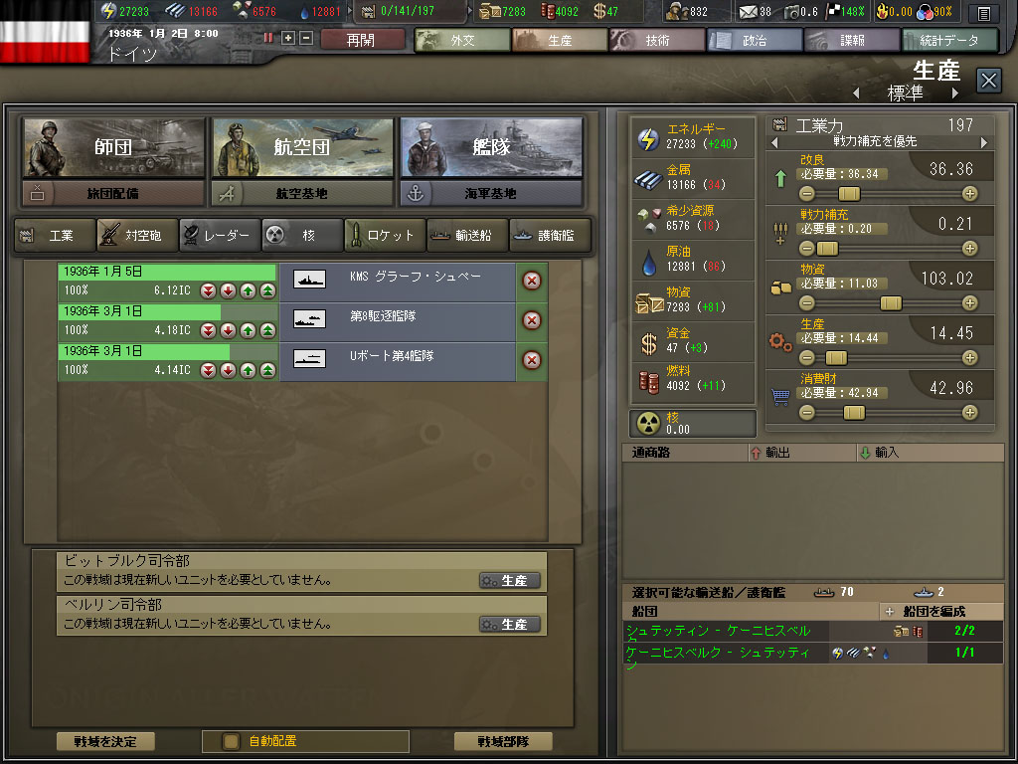1018x764 pixels.
Task: Move 第8駆逐艦隊 to top of queue
Action: 267,330
